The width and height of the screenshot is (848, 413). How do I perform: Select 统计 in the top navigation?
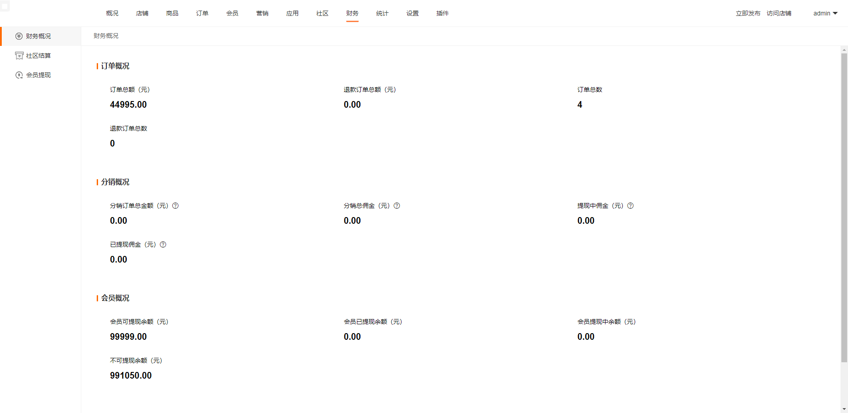[382, 13]
